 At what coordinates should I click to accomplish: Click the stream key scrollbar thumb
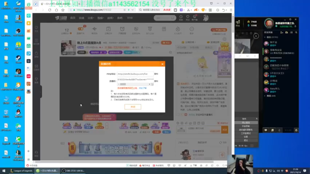click(123, 84)
